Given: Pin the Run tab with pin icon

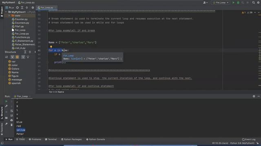Looking at the screenshot, I should (x=7, y=124).
